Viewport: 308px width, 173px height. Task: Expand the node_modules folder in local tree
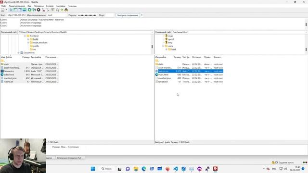pos(28,43)
